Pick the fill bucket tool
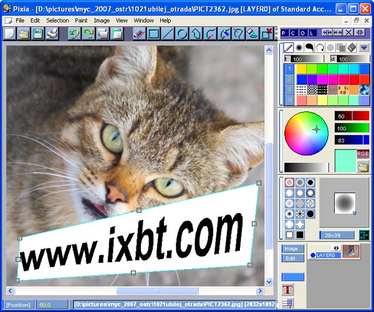 click(x=224, y=34)
